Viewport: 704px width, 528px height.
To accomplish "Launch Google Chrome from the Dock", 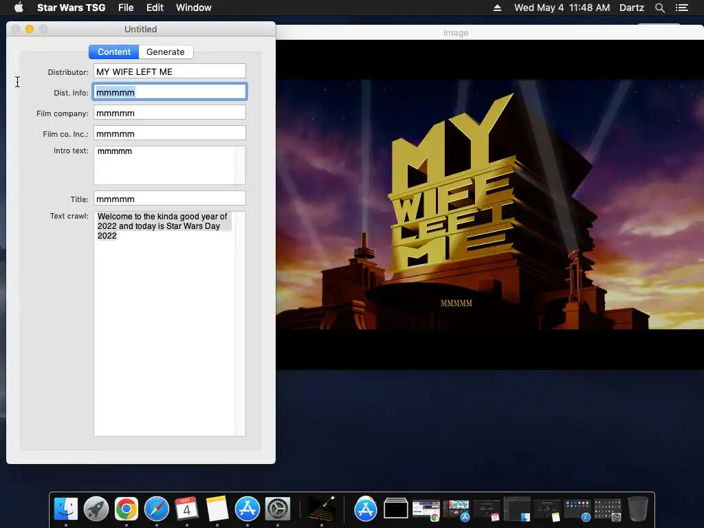I will (x=126, y=509).
